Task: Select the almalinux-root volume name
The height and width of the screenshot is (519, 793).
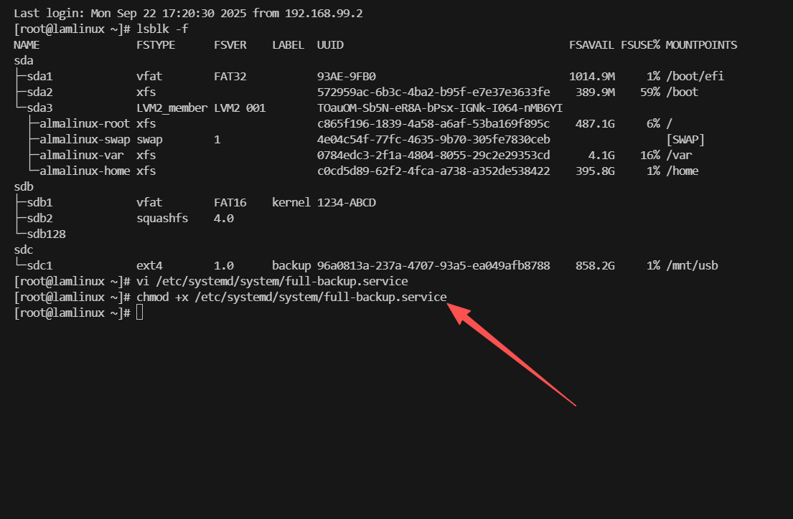Action: [x=85, y=123]
